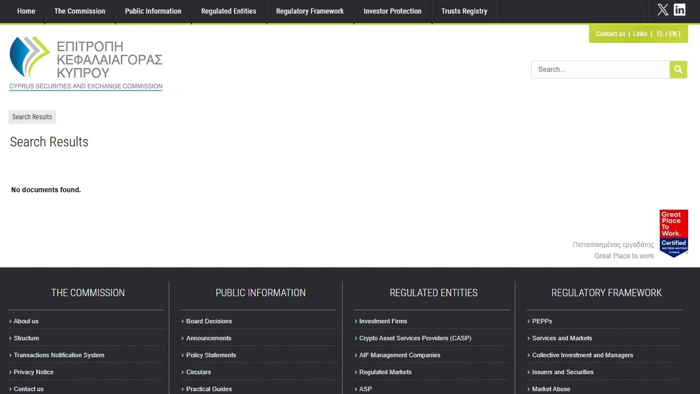Open the Home menu item
Screen dimensions: 700x394
pyautogui.click(x=26, y=11)
